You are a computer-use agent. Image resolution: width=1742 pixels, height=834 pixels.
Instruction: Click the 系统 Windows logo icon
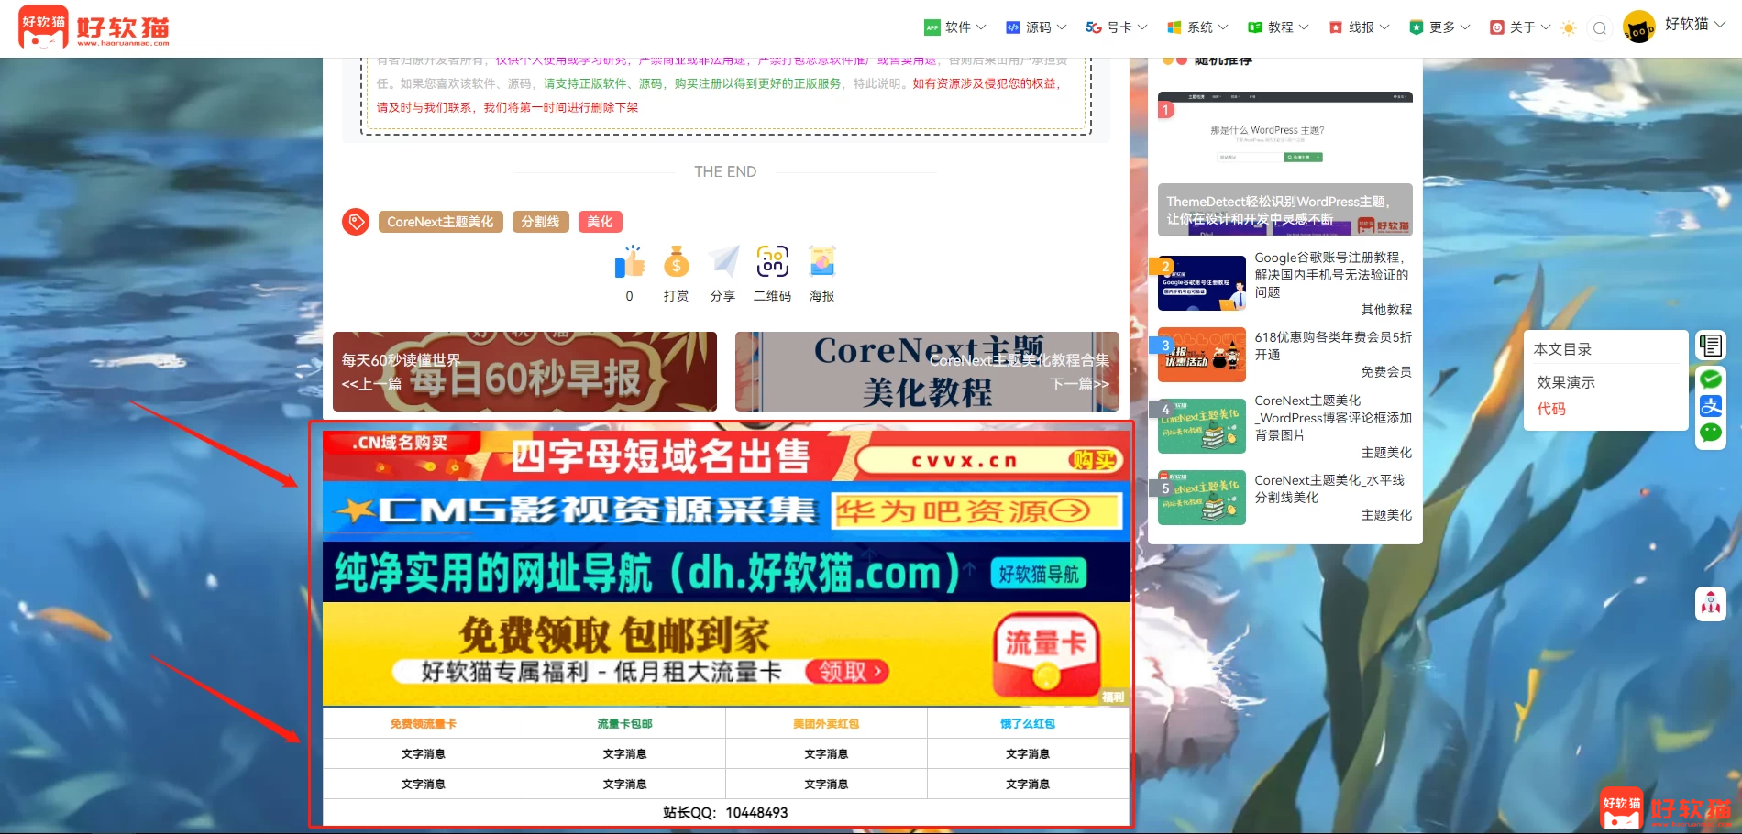1174,27
